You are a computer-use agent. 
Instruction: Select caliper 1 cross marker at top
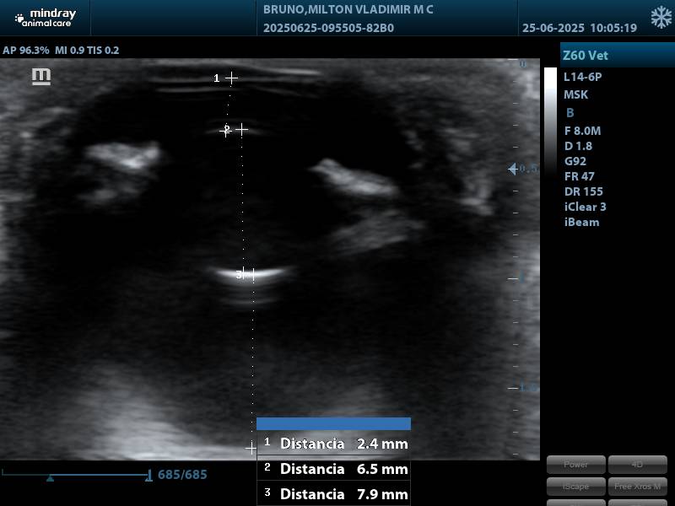click(231, 78)
